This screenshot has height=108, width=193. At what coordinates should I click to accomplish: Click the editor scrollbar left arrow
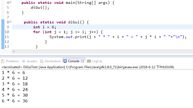pos(14,51)
